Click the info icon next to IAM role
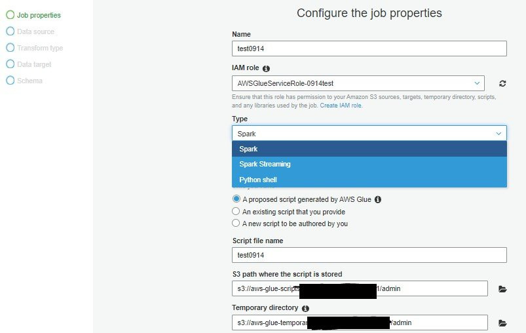Image resolution: width=526 pixels, height=333 pixels. (x=266, y=68)
